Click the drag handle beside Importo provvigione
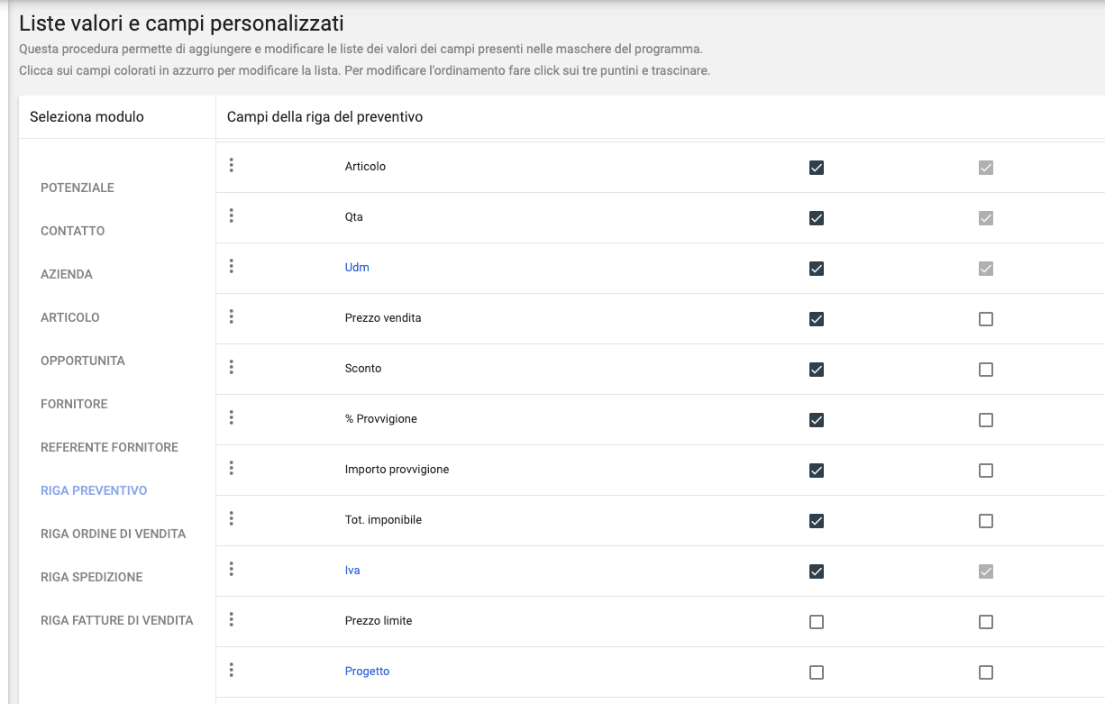1105x704 pixels. click(x=232, y=468)
